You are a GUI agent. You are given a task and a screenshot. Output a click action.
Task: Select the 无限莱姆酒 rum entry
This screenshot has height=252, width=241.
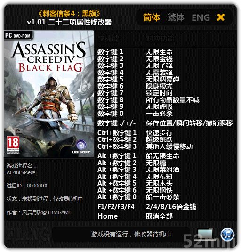162,170
